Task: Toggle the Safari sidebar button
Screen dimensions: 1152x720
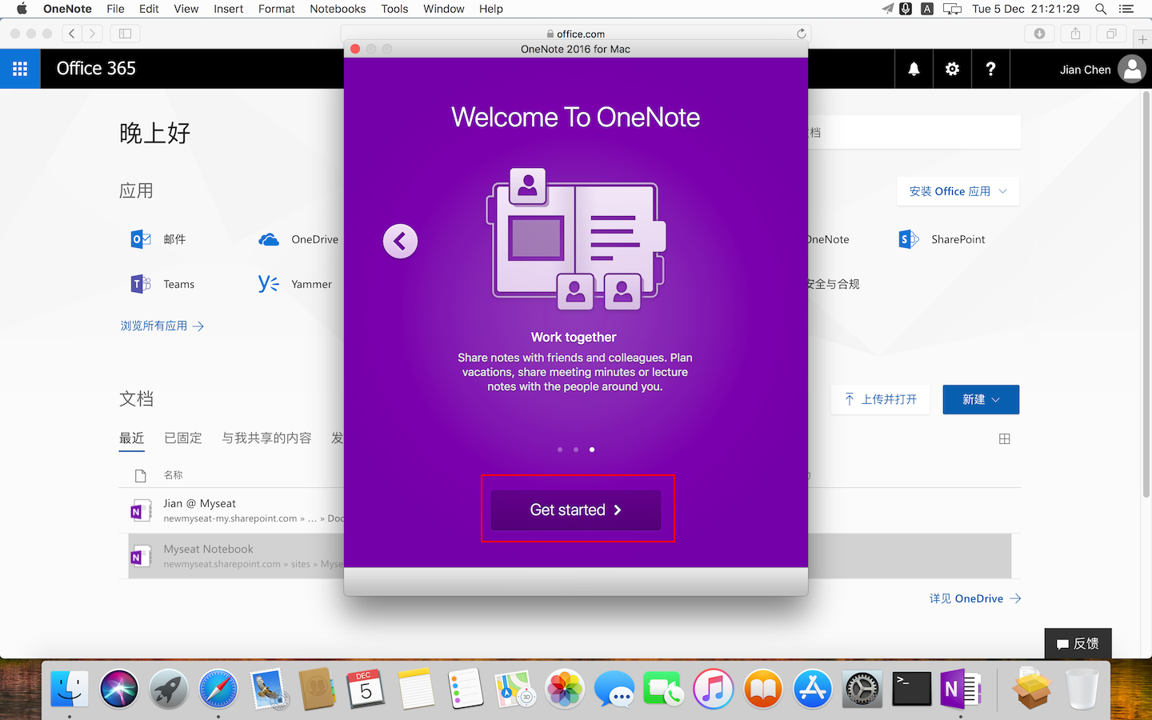Action: coord(125,34)
